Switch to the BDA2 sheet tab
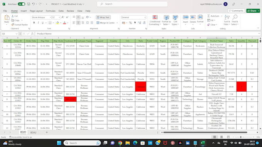The height and width of the screenshot is (147, 262). pos(33,132)
